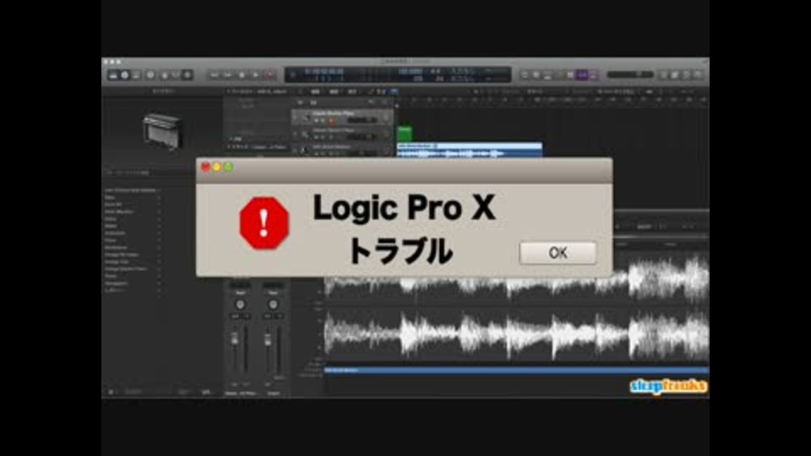Click the red Record transport button
The image size is (811, 456).
270,75
